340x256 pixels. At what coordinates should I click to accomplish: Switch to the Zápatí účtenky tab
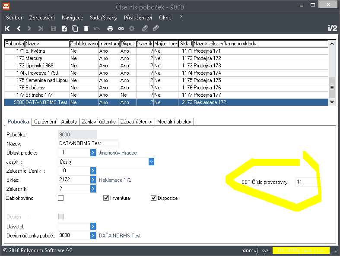(x=136, y=122)
